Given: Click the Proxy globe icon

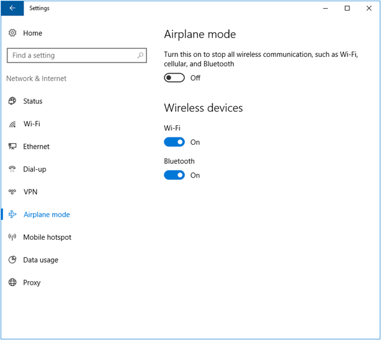Looking at the screenshot, I should tap(12, 282).
